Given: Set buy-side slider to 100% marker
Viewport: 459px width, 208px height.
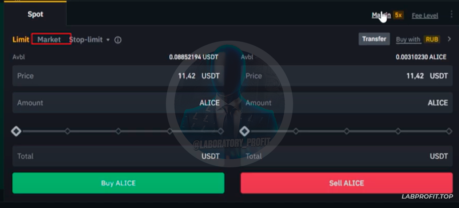Looking at the screenshot, I should point(221,131).
